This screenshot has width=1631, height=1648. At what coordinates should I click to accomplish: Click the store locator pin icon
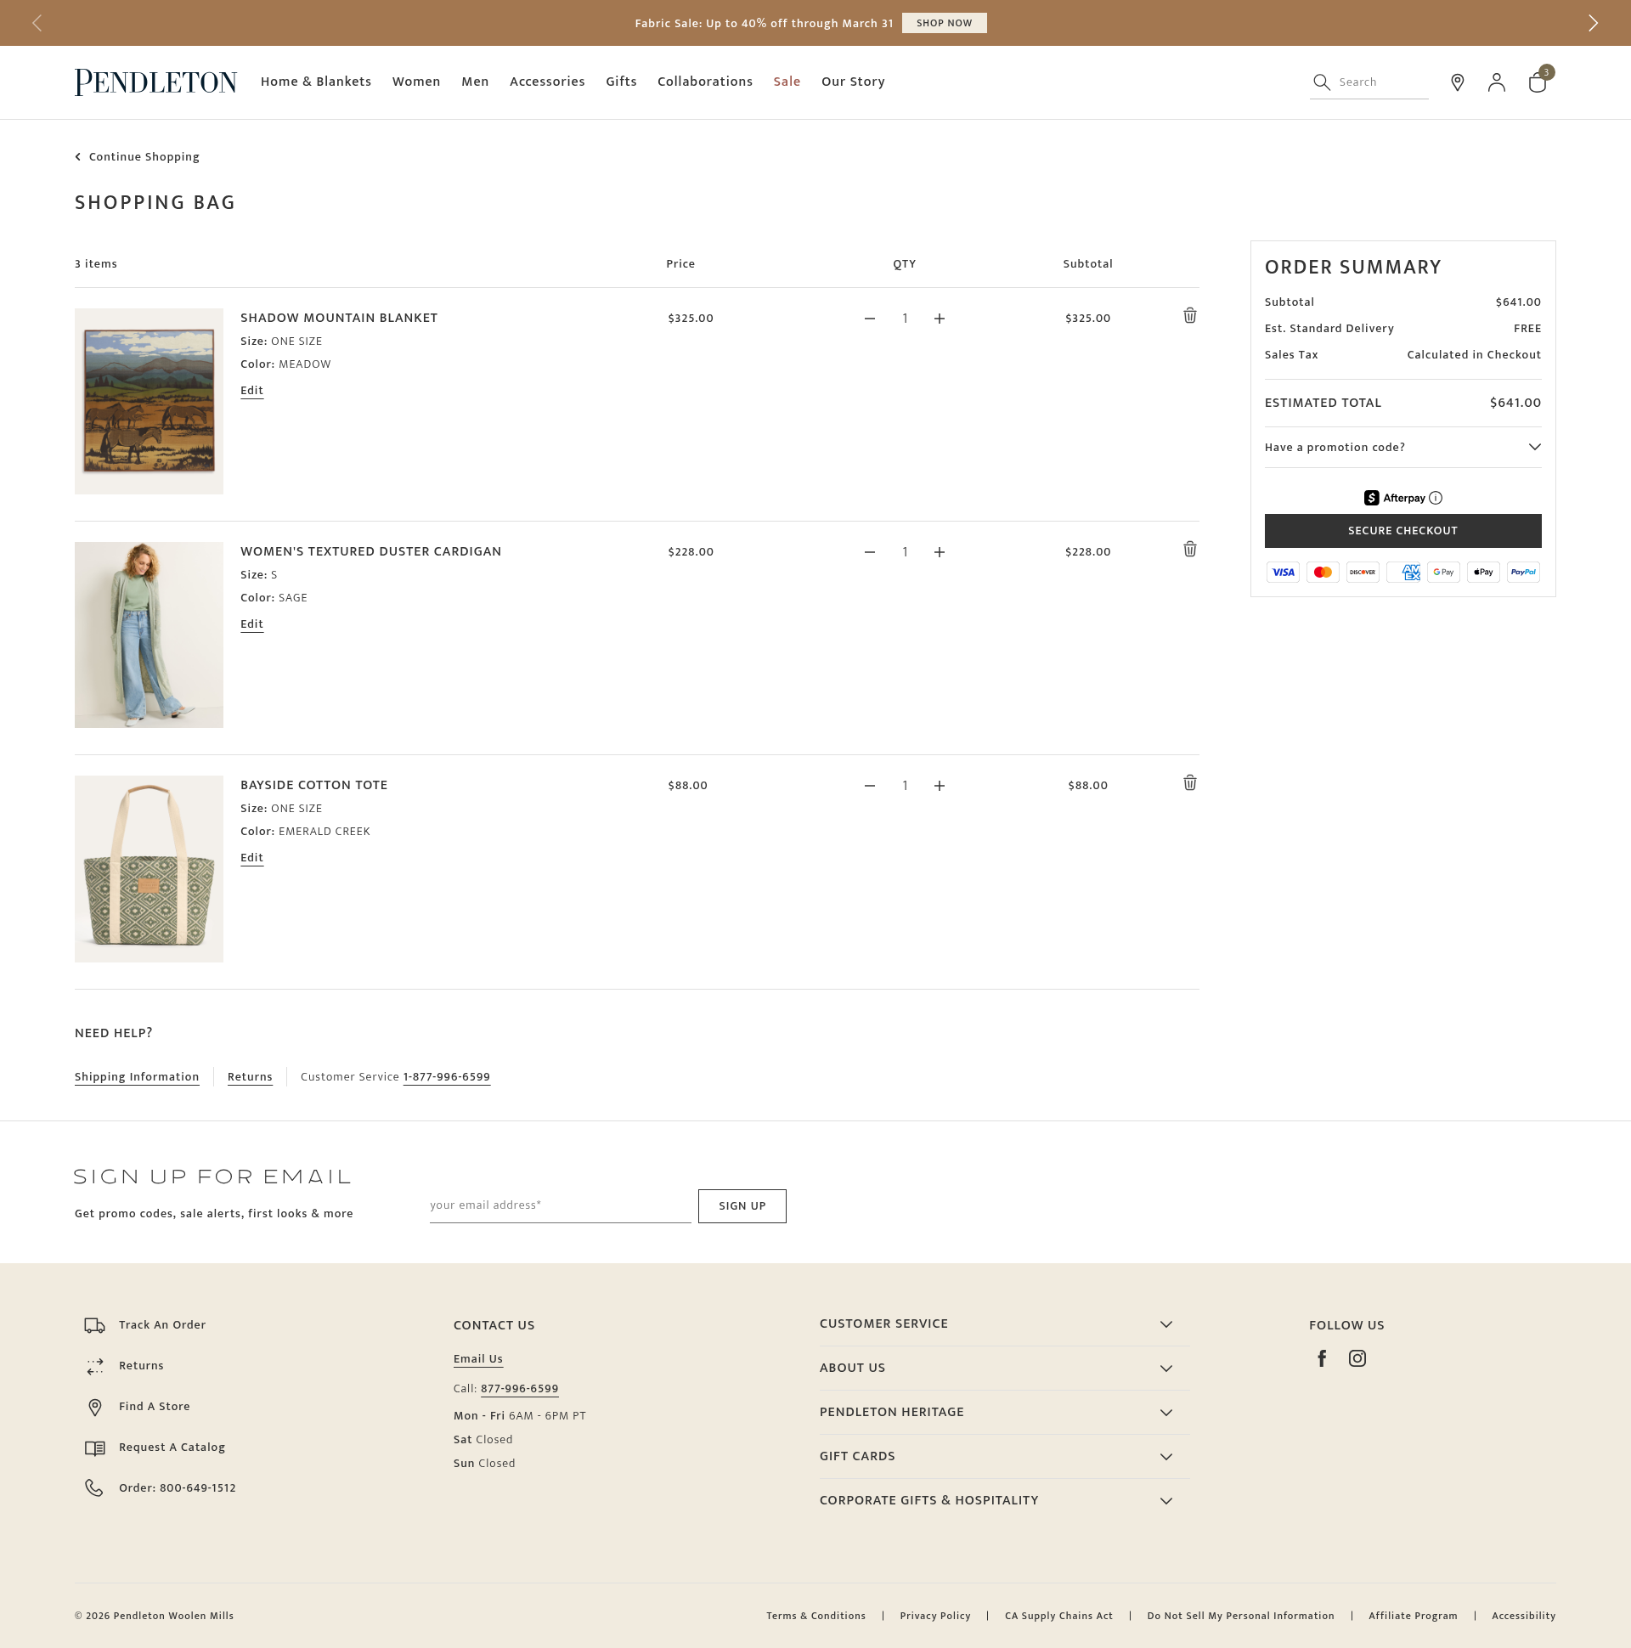1457,82
